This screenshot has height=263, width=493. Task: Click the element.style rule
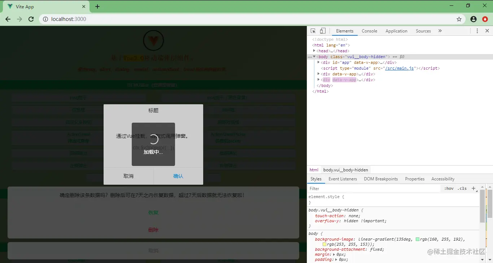point(326,197)
